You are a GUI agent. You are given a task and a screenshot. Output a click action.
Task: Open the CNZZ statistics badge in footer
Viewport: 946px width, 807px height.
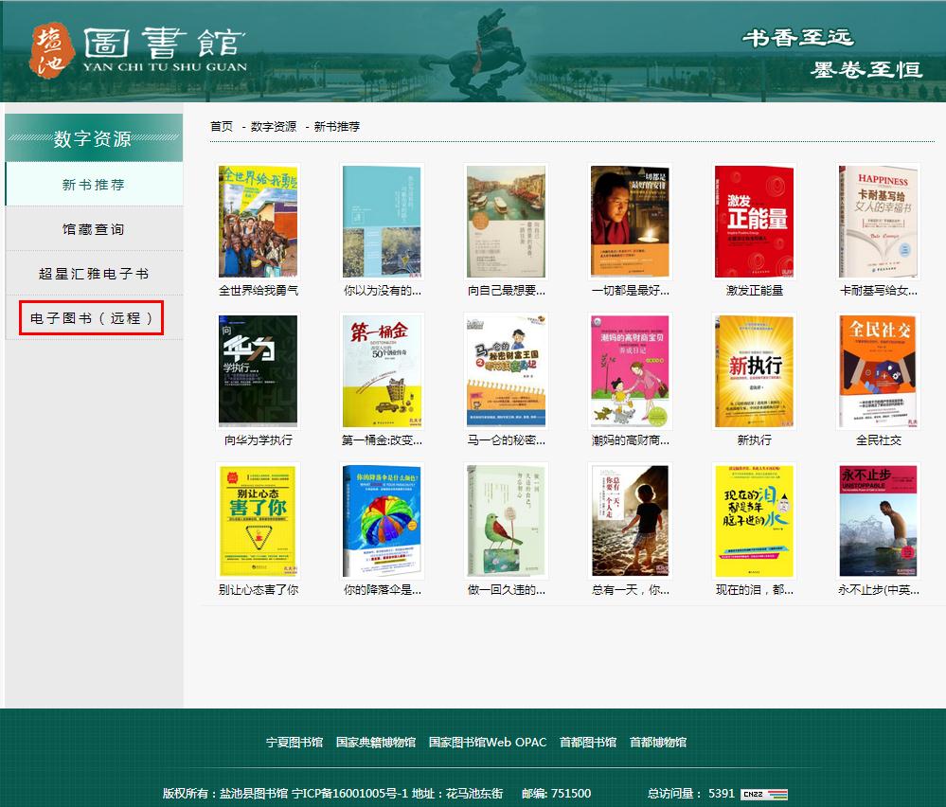click(x=764, y=795)
